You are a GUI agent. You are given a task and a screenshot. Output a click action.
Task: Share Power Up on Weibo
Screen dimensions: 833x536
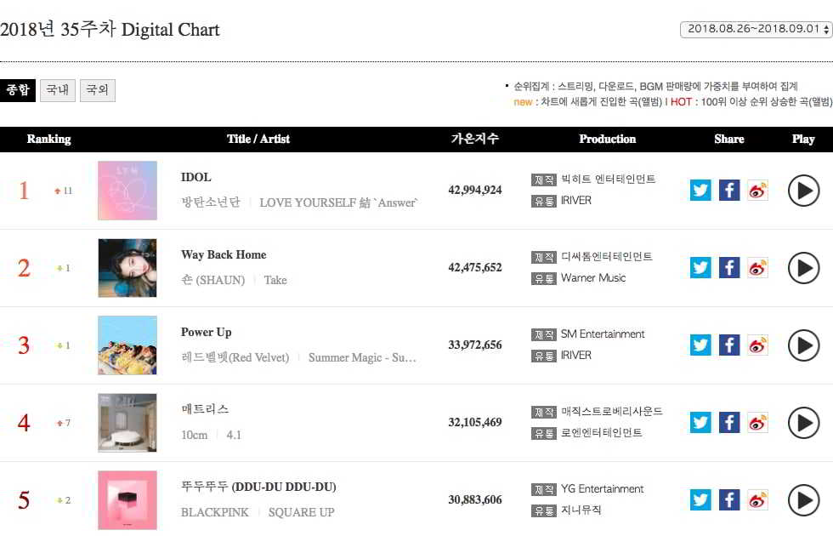point(757,345)
